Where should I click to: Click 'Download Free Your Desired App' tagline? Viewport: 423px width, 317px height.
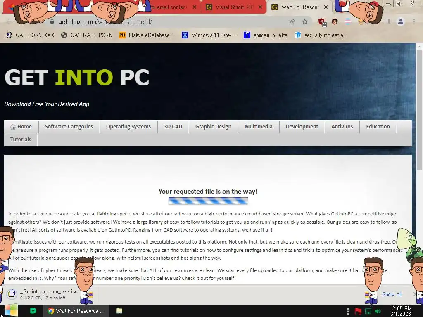click(47, 104)
